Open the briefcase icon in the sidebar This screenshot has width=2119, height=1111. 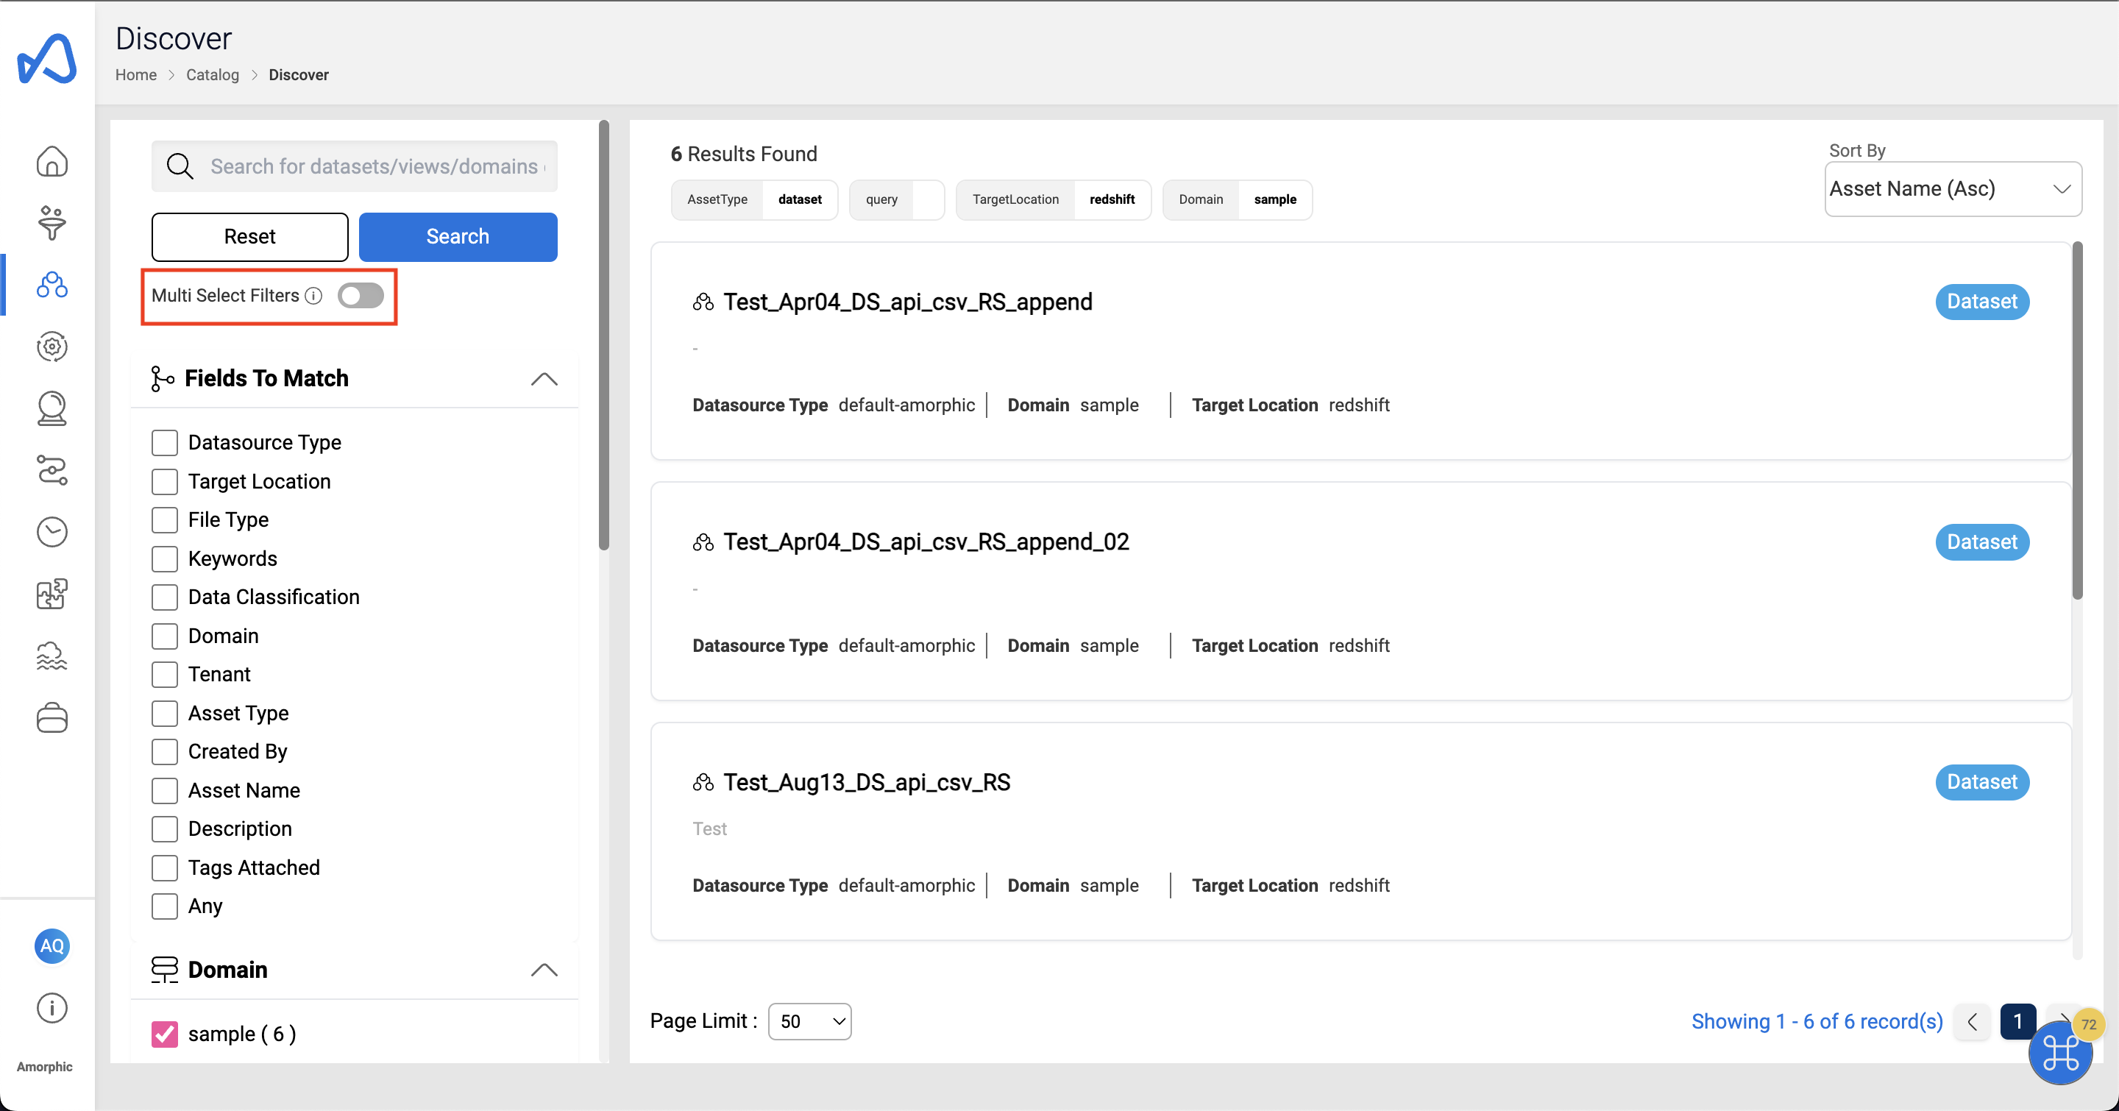pyautogui.click(x=52, y=717)
